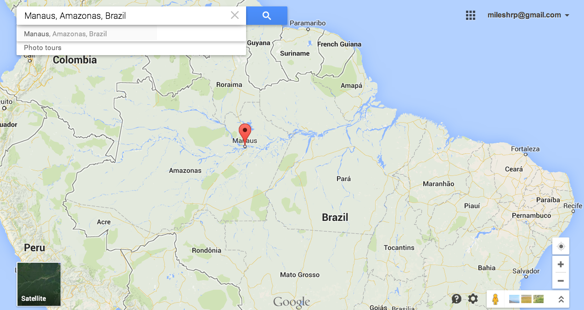The height and width of the screenshot is (310, 584).
Task: Click the Paramaribo city marker
Action: [x=308, y=29]
